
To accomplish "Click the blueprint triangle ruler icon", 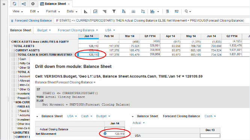I will click(86, 12).
